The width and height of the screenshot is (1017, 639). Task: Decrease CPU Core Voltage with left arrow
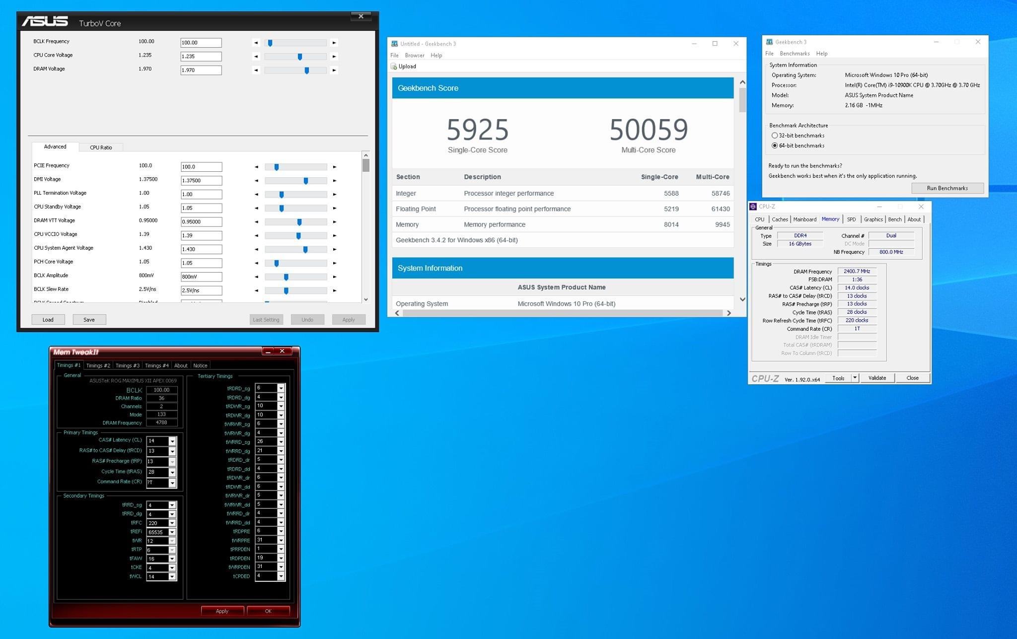tap(256, 57)
